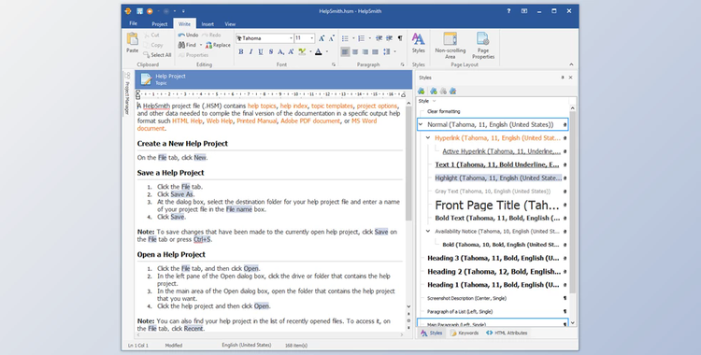This screenshot has height=355, width=701.
Task: Open Page Properties
Action: point(483,46)
